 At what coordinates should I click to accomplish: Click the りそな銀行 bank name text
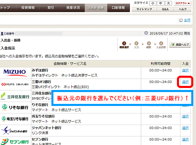click(40, 105)
